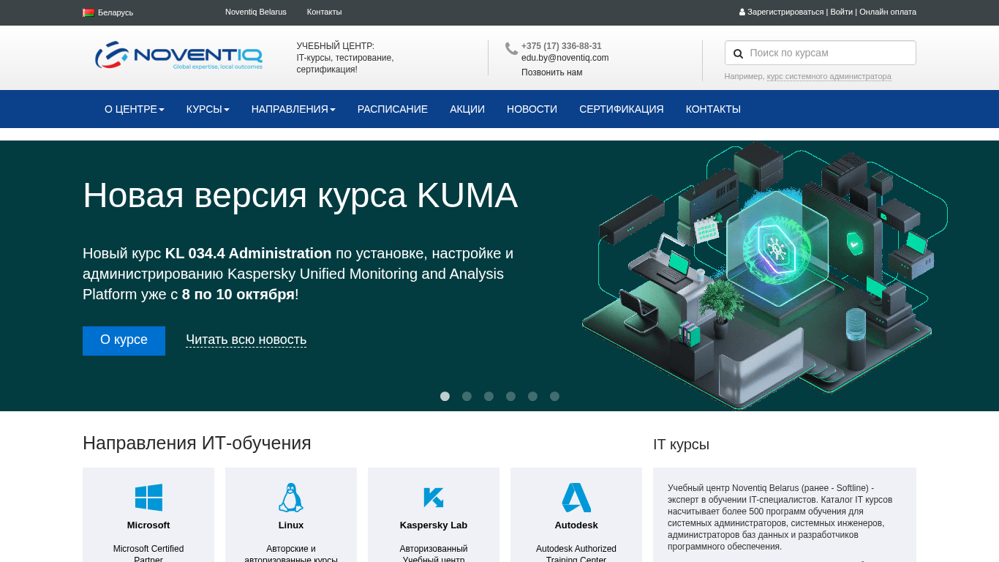Image resolution: width=999 pixels, height=562 pixels.
Task: Switch to the fourth carousel slide
Action: [x=510, y=397]
